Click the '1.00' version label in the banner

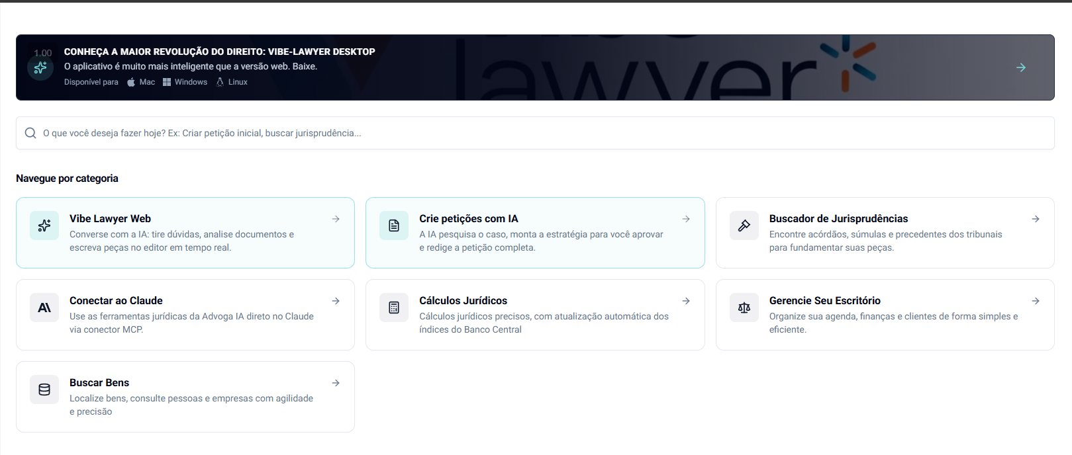[x=43, y=53]
